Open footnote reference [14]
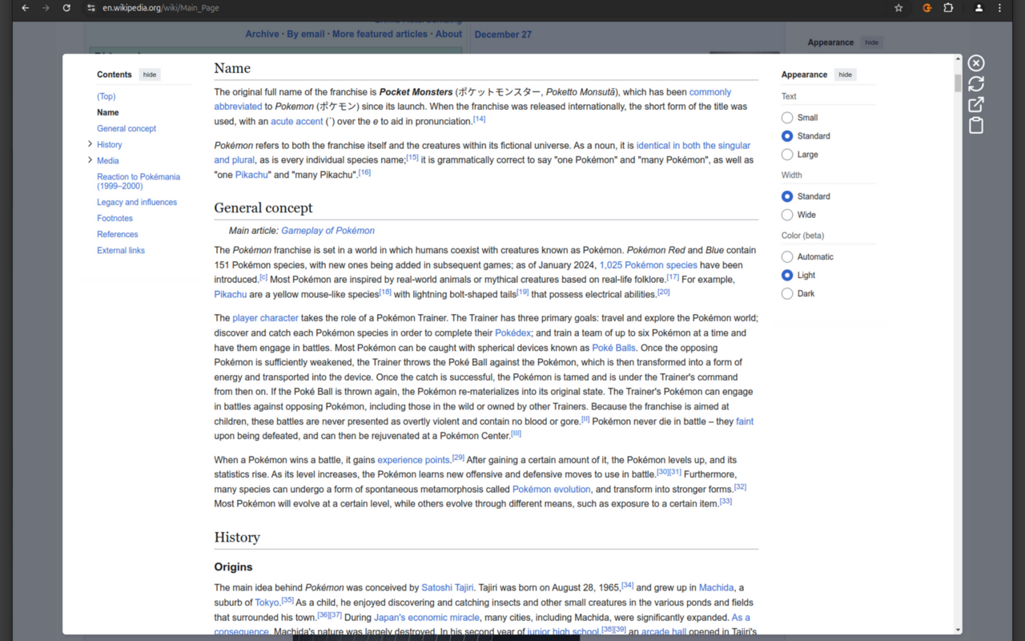Image resolution: width=1025 pixels, height=641 pixels. [x=479, y=119]
